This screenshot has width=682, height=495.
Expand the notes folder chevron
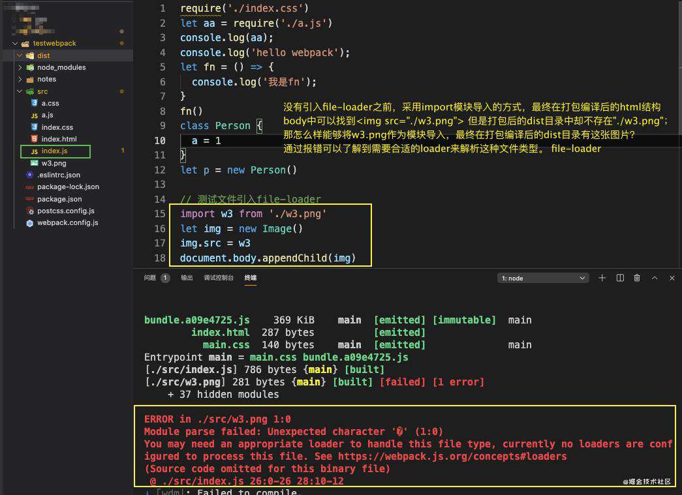[x=20, y=79]
